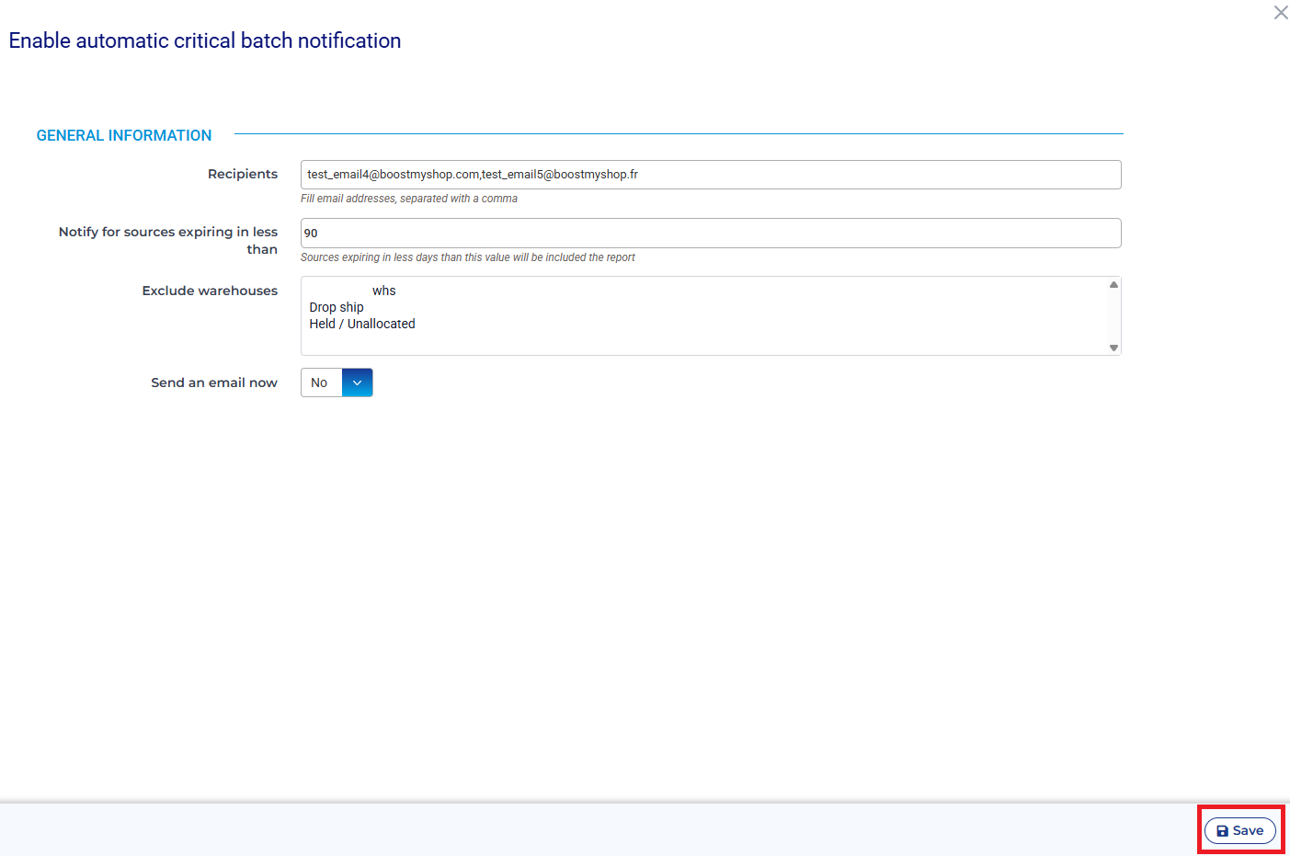Expand the Send an email now chevron
Viewport: 1290px width, 856px height.
coord(357,382)
